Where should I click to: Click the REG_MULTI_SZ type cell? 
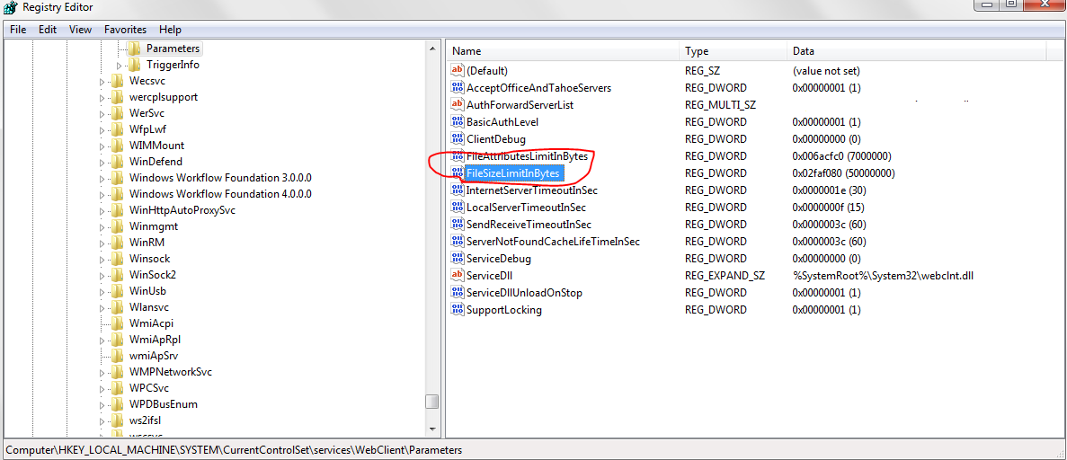[x=720, y=105]
